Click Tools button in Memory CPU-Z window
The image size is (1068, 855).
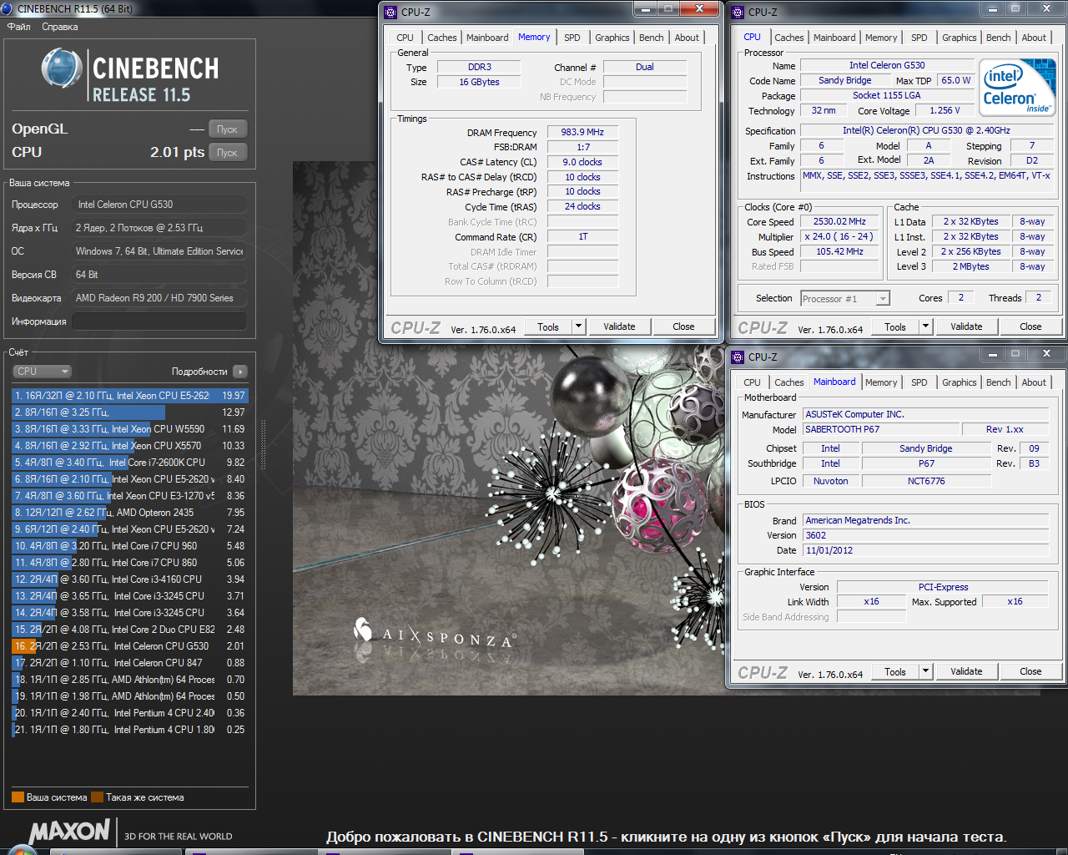(x=548, y=326)
